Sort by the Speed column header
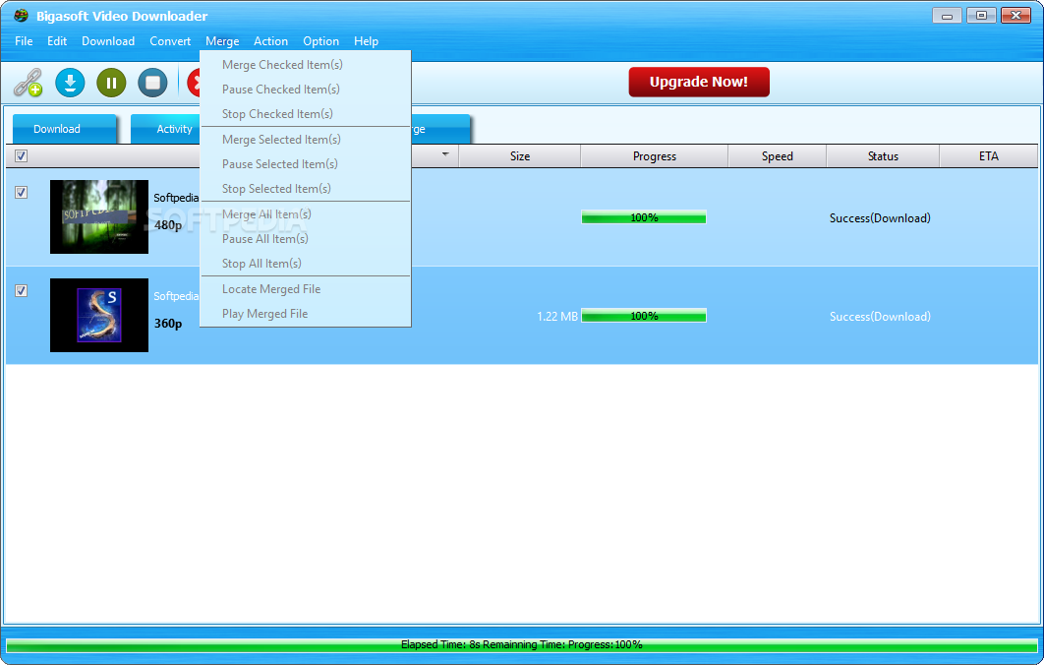This screenshot has height=665, width=1044. coord(777,156)
